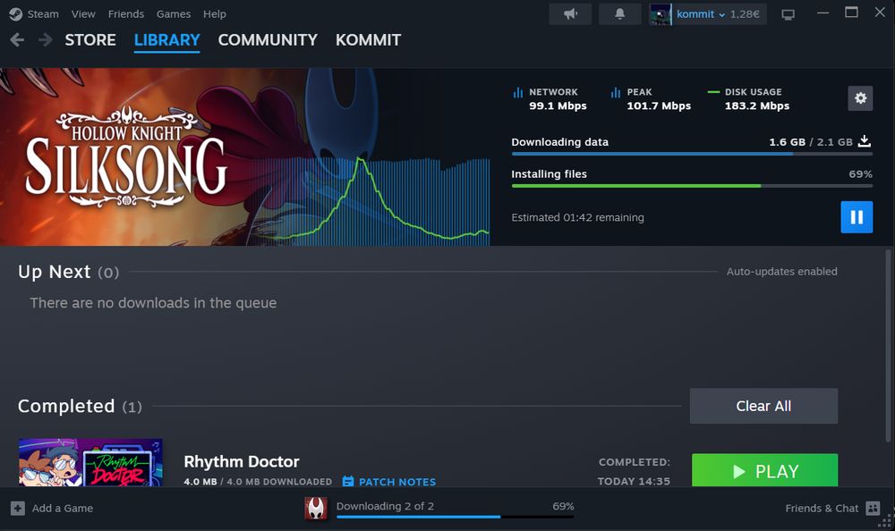Click 'Downloading 2 of 2' status text
The height and width of the screenshot is (531, 895).
point(385,506)
